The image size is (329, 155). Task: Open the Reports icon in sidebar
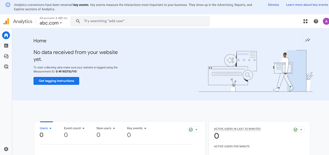(x=6, y=46)
